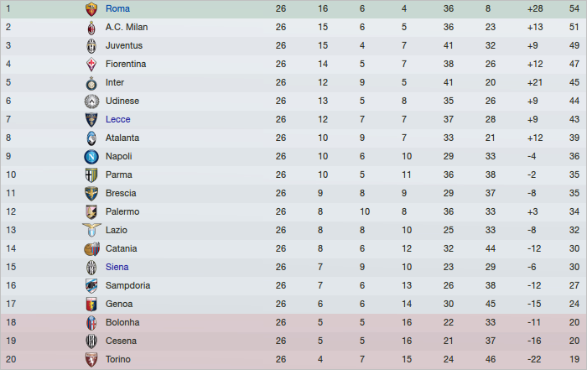The width and height of the screenshot is (587, 370).
Task: Click the Parma club badge
Action: pos(91,175)
